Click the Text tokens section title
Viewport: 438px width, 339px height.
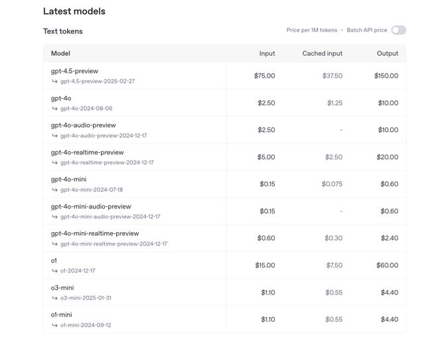[62, 31]
